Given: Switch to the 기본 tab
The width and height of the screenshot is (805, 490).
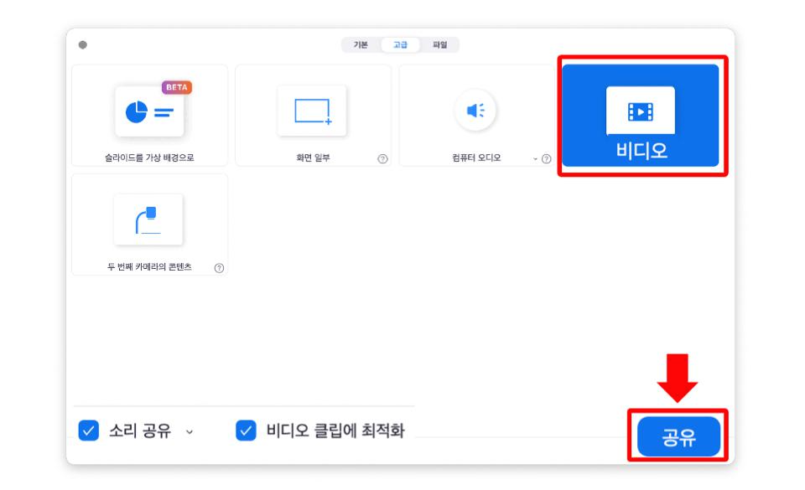Looking at the screenshot, I should pos(361,45).
